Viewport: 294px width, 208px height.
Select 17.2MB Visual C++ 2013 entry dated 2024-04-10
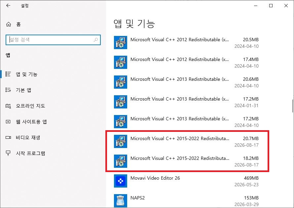pos(186,122)
